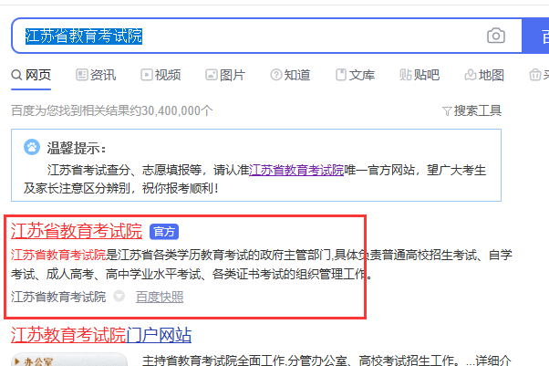The width and height of the screenshot is (549, 366).
Task: Click the blue 官方 badge
Action: coord(164,232)
